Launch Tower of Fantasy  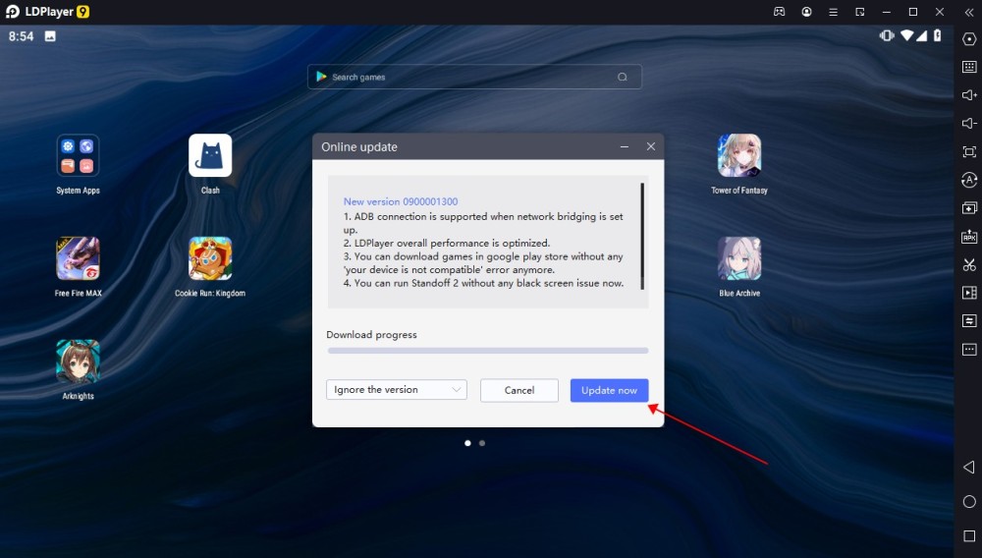click(739, 155)
